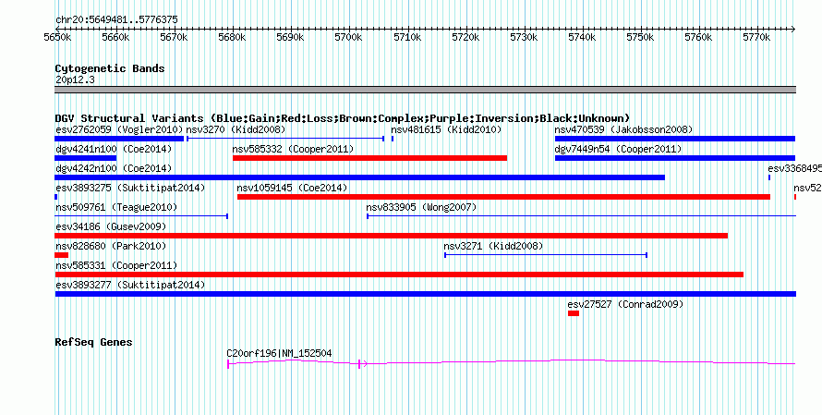This screenshot has height=415, width=822.
Task: Click the 5750k ruler tick label
Action: pos(641,38)
